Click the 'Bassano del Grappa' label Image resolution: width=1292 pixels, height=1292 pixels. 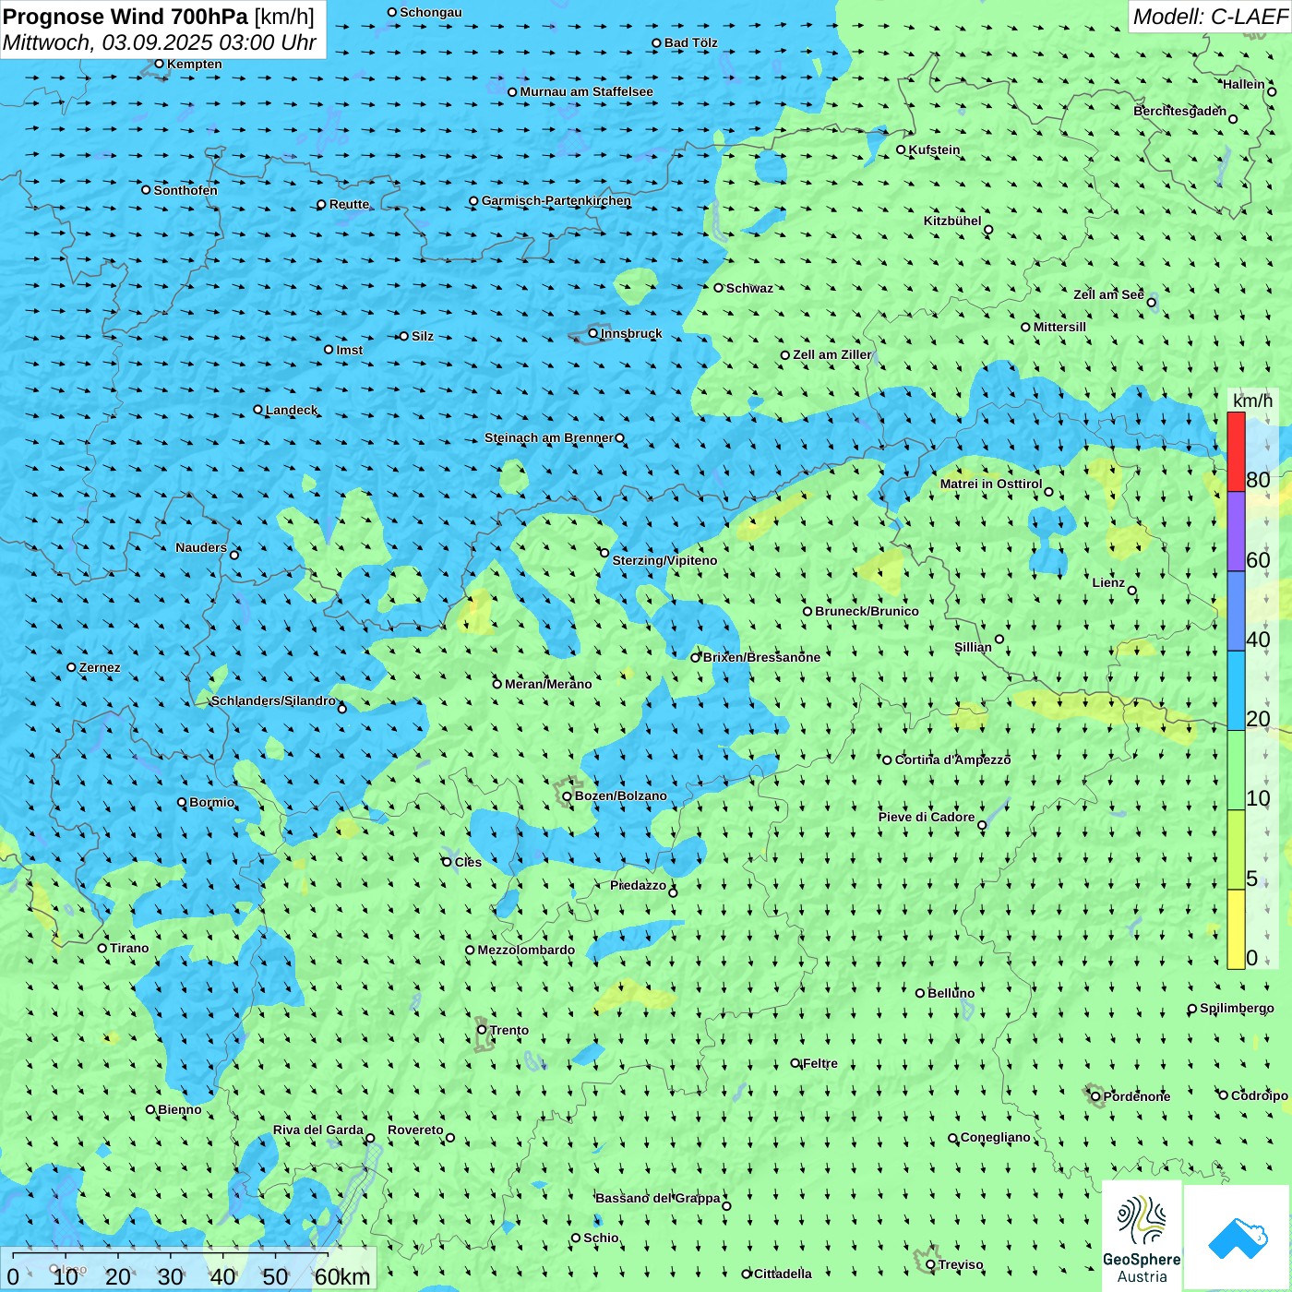coord(658,1198)
